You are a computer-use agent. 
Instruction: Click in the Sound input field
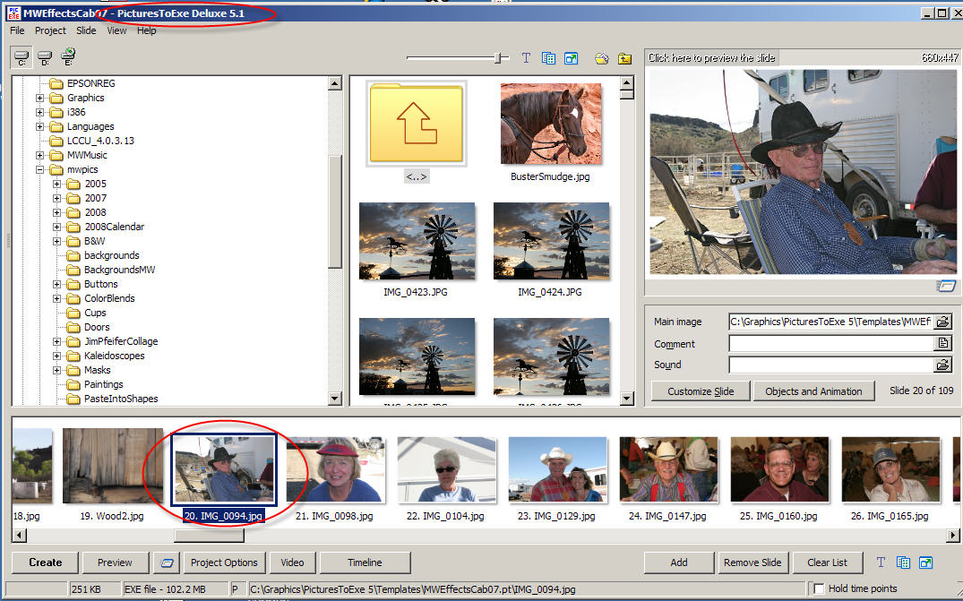click(x=831, y=365)
